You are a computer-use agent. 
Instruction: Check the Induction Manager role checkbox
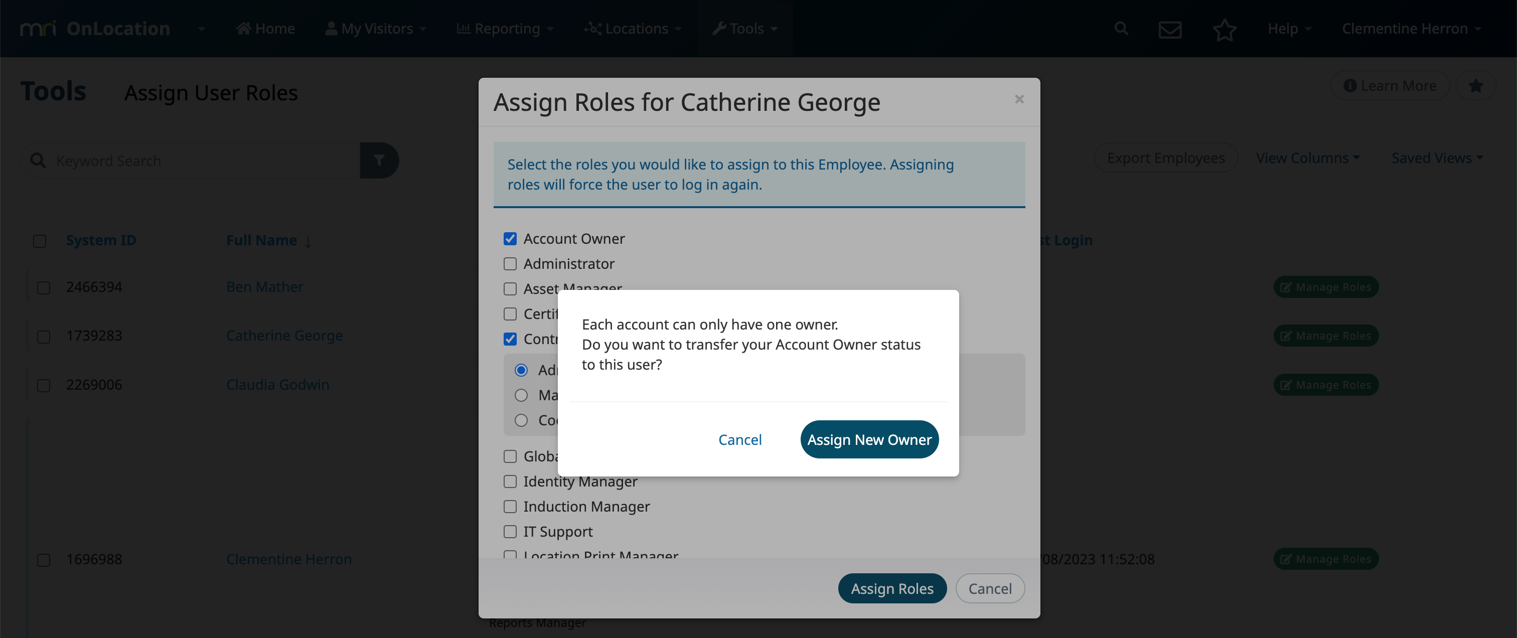(510, 506)
